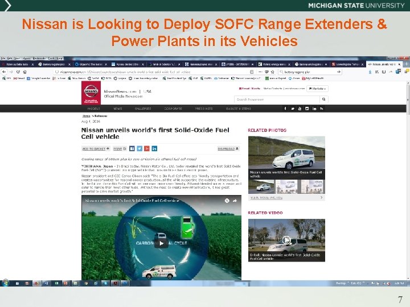410x307 pixels.
Task: Click the Nissan logo on the newsroom page
Action: pos(91,93)
